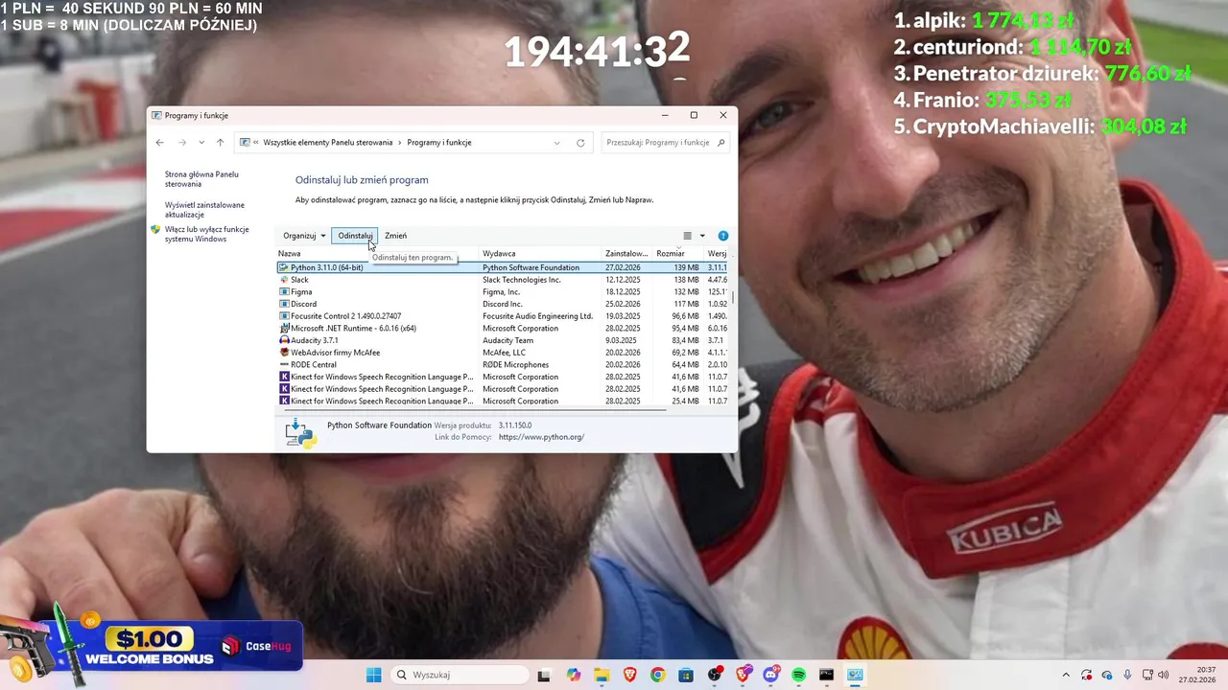1228x690 pixels.
Task: Select the Slack program entry
Action: click(x=502, y=280)
